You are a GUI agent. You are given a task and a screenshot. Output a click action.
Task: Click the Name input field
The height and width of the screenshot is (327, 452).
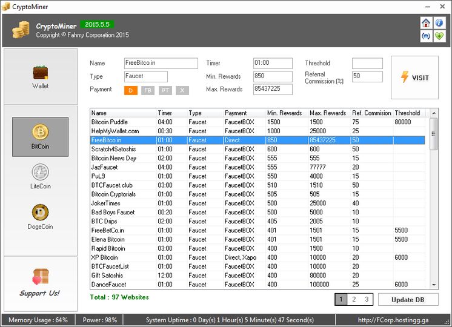161,64
